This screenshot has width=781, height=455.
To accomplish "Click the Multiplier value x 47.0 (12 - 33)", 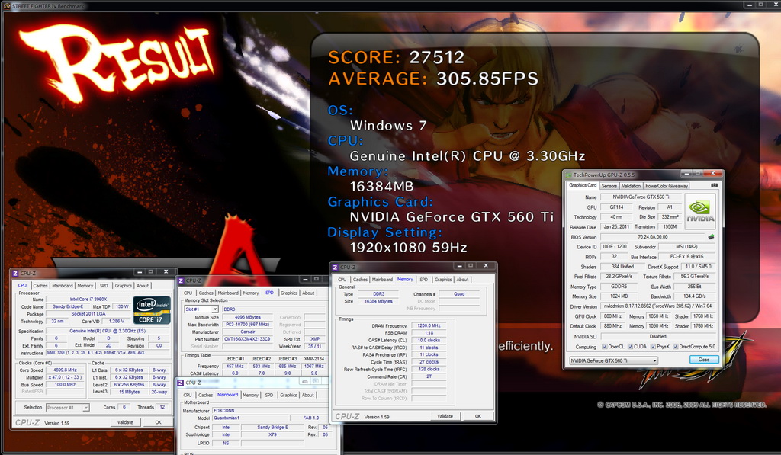I will click(x=65, y=377).
